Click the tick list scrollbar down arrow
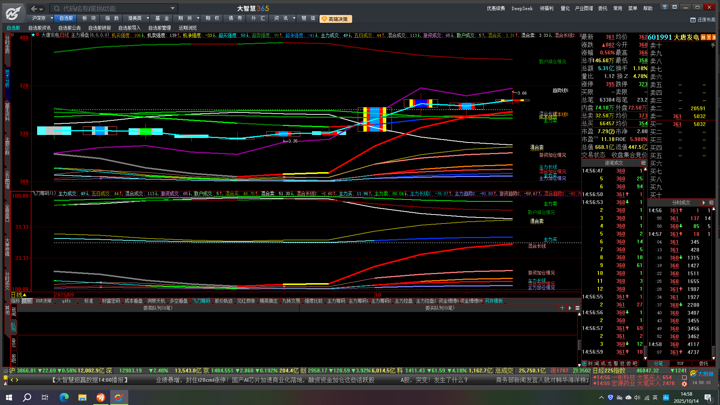 [645, 358]
